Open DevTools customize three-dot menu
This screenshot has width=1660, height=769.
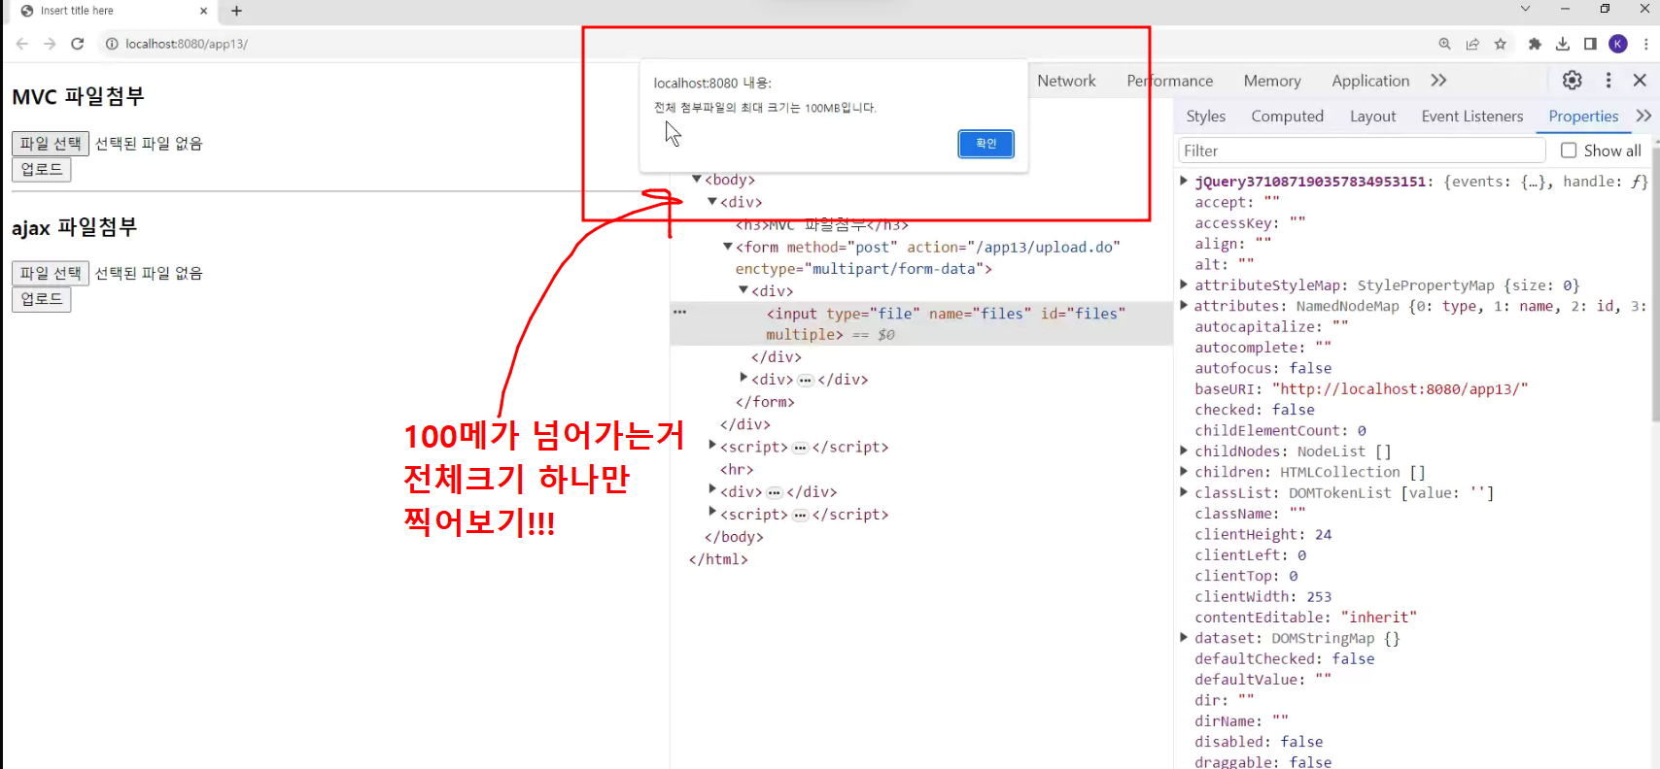[1608, 81]
